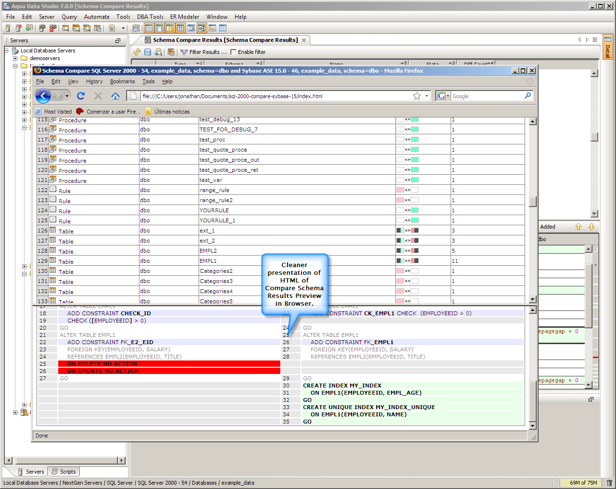Click the Firefox Home icon

(x=115, y=96)
